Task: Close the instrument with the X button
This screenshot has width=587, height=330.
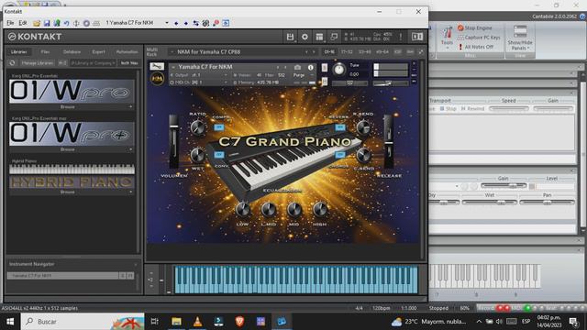Action: pos(414,64)
